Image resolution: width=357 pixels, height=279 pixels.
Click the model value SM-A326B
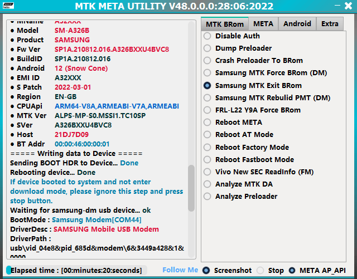(72, 31)
